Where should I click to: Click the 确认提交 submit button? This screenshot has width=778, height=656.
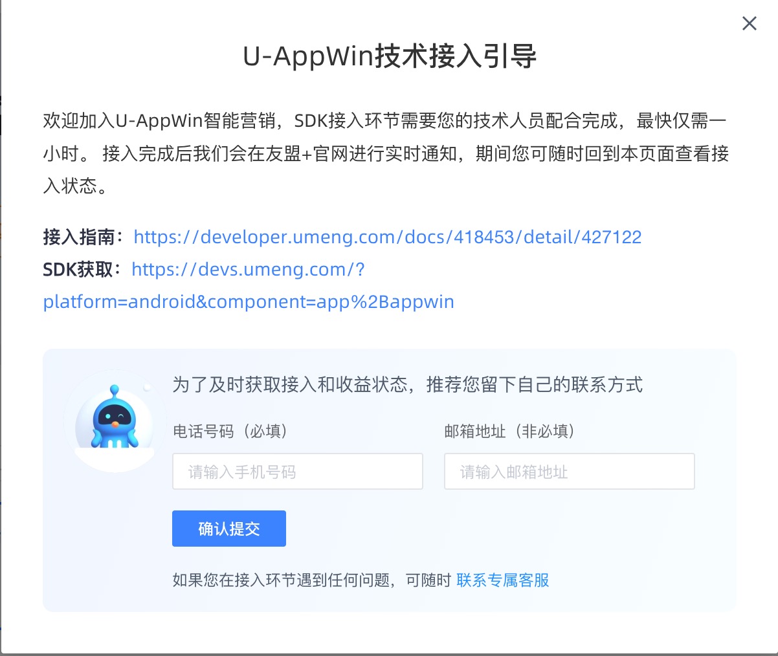(228, 529)
